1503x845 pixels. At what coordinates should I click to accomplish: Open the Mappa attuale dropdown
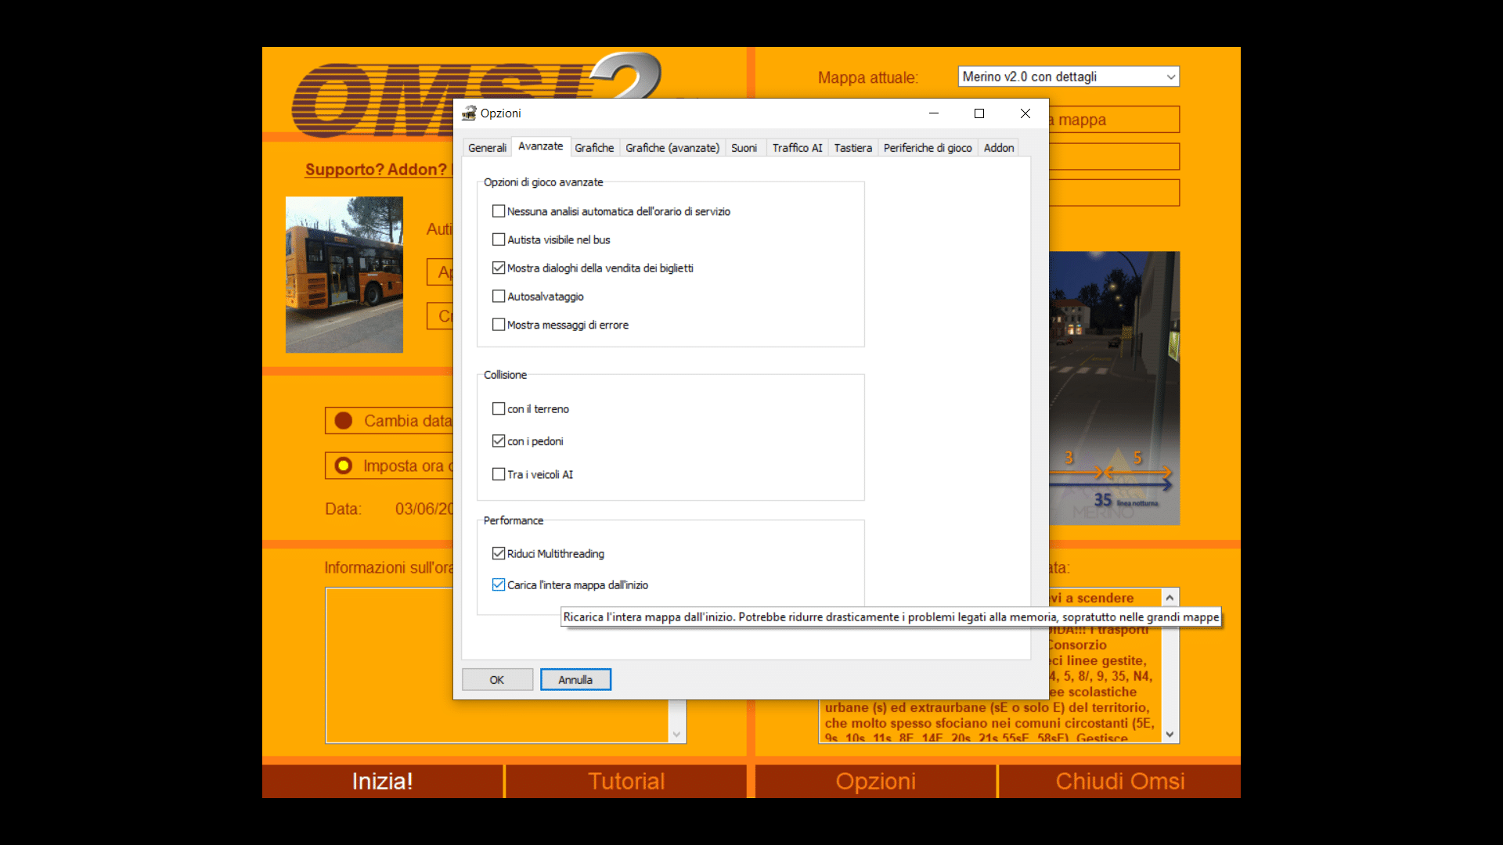pos(1068,77)
